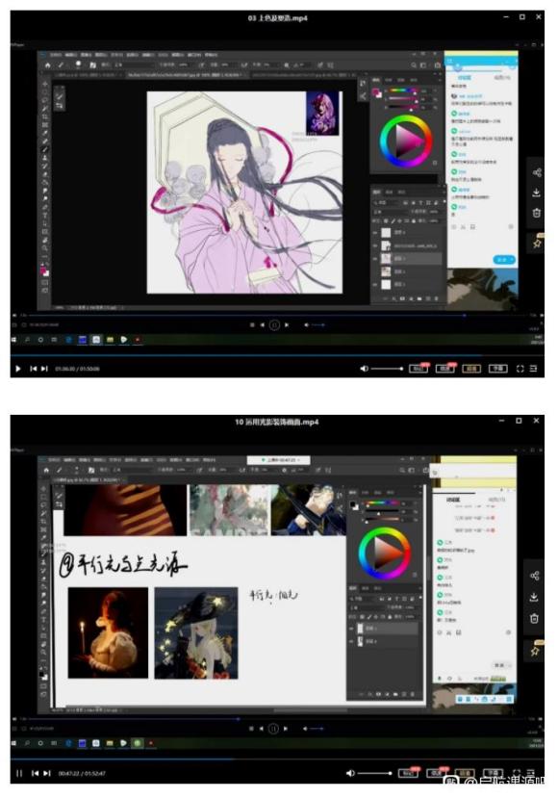Skip to next video in top player
This screenshot has width=558, height=798.
45,369
